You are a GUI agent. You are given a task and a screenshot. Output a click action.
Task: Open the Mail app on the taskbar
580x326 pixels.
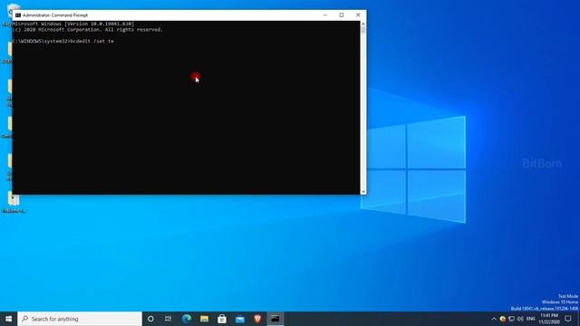(x=239, y=319)
